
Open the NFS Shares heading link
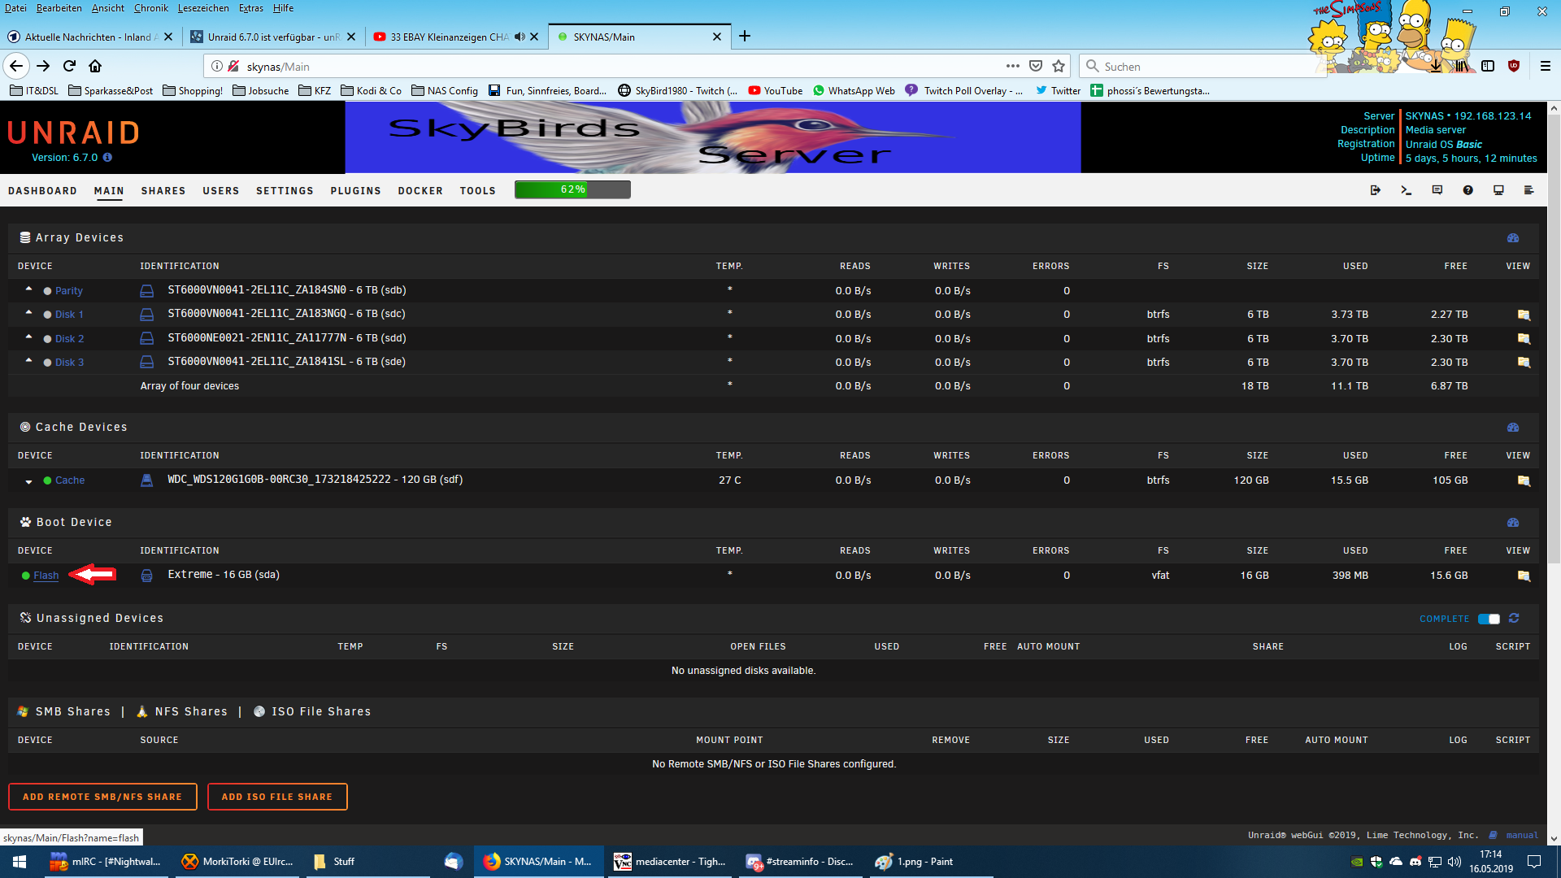point(191,711)
